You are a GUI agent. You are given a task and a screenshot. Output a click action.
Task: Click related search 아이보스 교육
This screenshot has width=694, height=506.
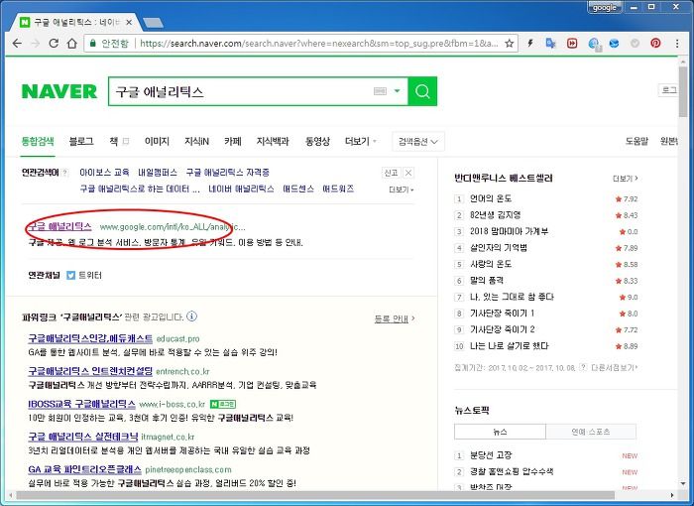pyautogui.click(x=104, y=173)
